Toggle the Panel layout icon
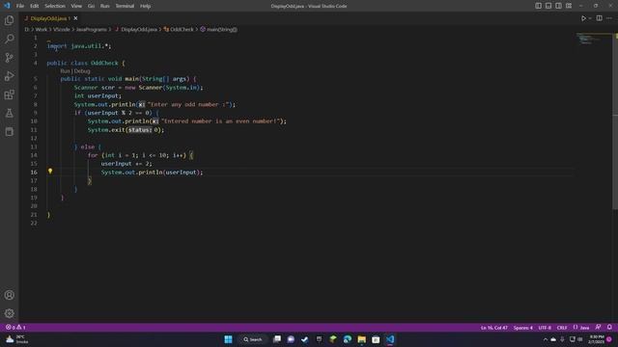The width and height of the screenshot is (618, 347). tap(548, 6)
